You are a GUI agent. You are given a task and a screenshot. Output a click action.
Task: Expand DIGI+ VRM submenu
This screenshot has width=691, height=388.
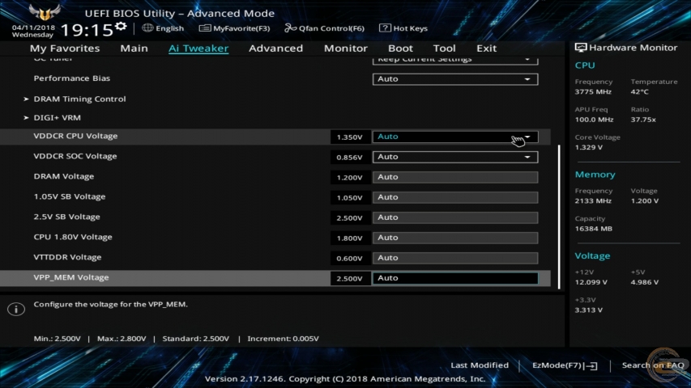tap(57, 118)
